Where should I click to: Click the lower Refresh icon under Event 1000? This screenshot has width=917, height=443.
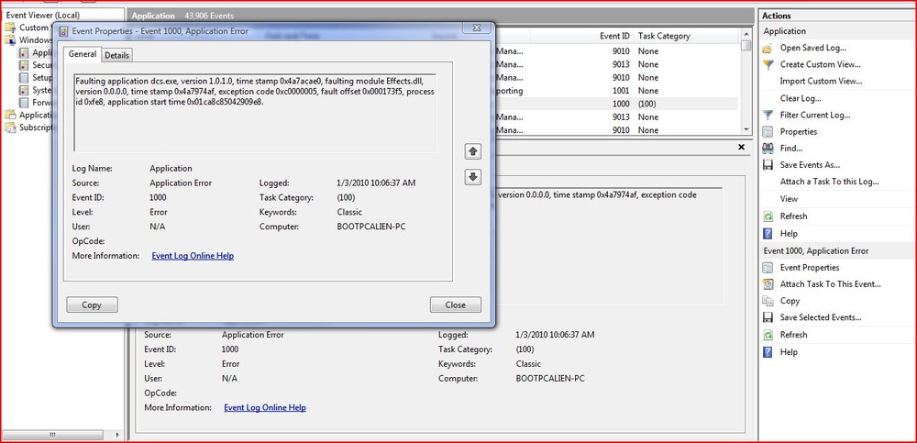(768, 335)
